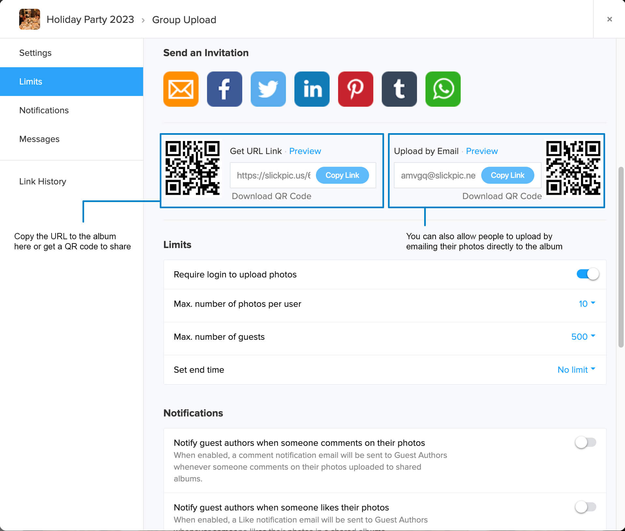
Task: Click the Holiday Party 2023 album thumbnail
Action: pyautogui.click(x=30, y=19)
